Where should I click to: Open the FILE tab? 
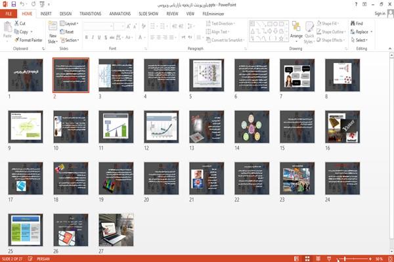point(9,14)
